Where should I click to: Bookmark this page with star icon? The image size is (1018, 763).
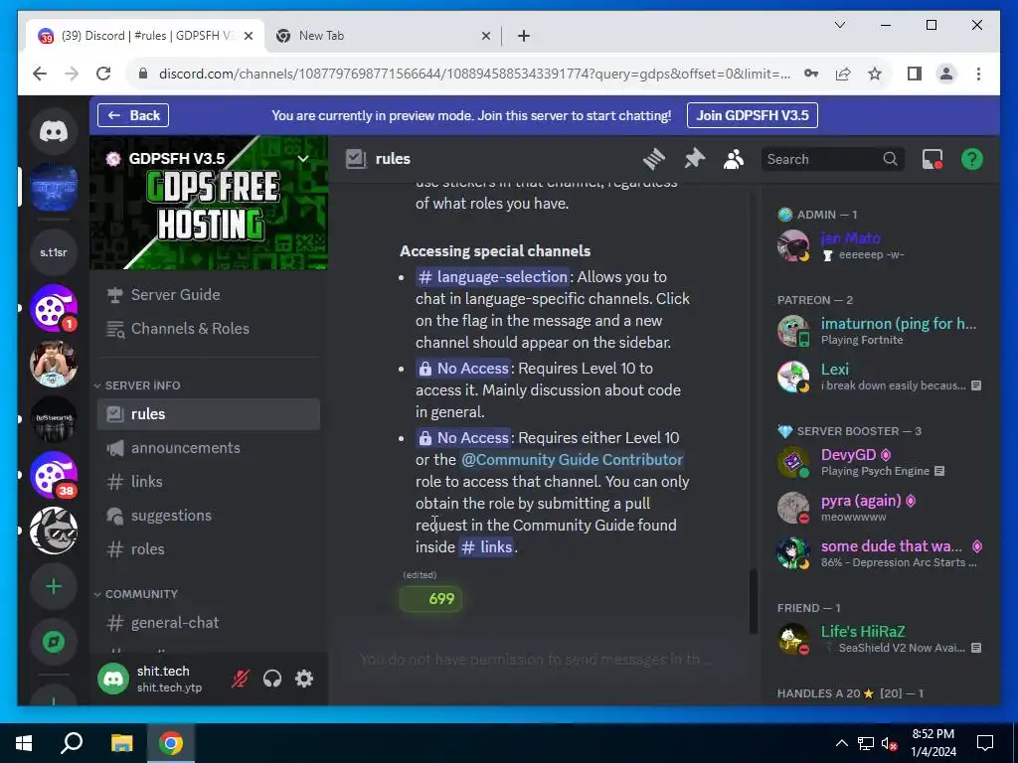[875, 74]
